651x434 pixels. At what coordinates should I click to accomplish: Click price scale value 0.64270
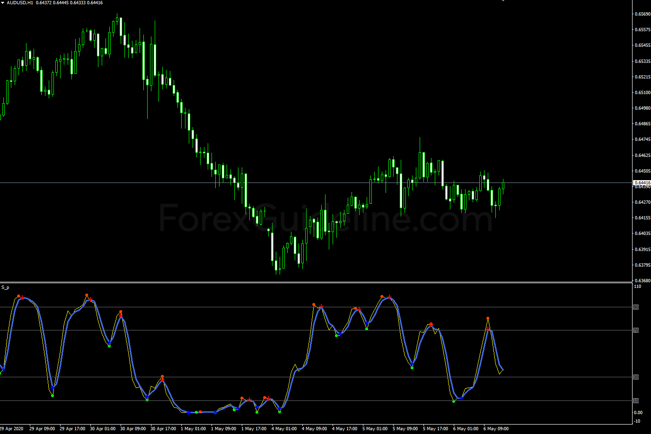point(642,202)
